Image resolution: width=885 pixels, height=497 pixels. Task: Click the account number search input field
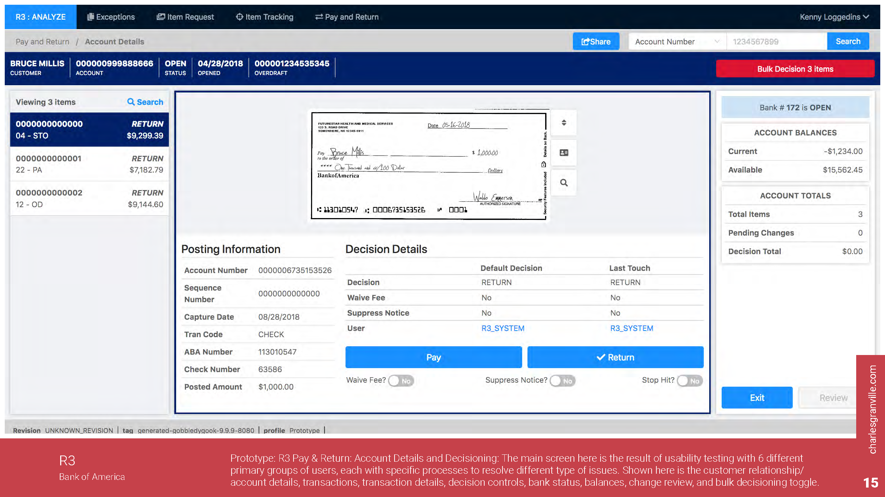click(x=777, y=42)
